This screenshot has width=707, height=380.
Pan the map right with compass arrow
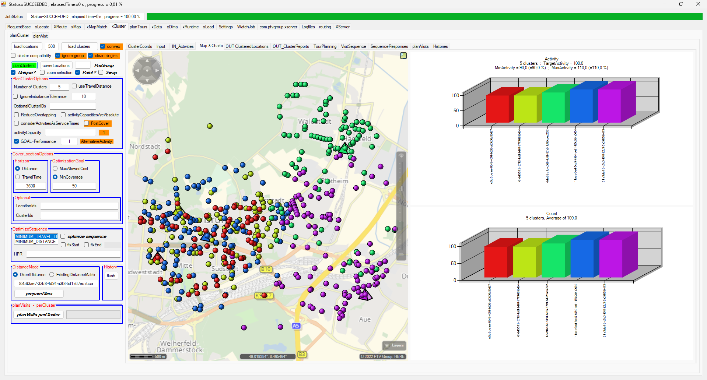[x=157, y=70]
